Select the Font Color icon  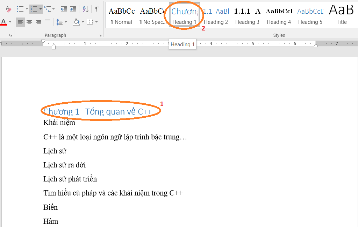(x=3, y=21)
